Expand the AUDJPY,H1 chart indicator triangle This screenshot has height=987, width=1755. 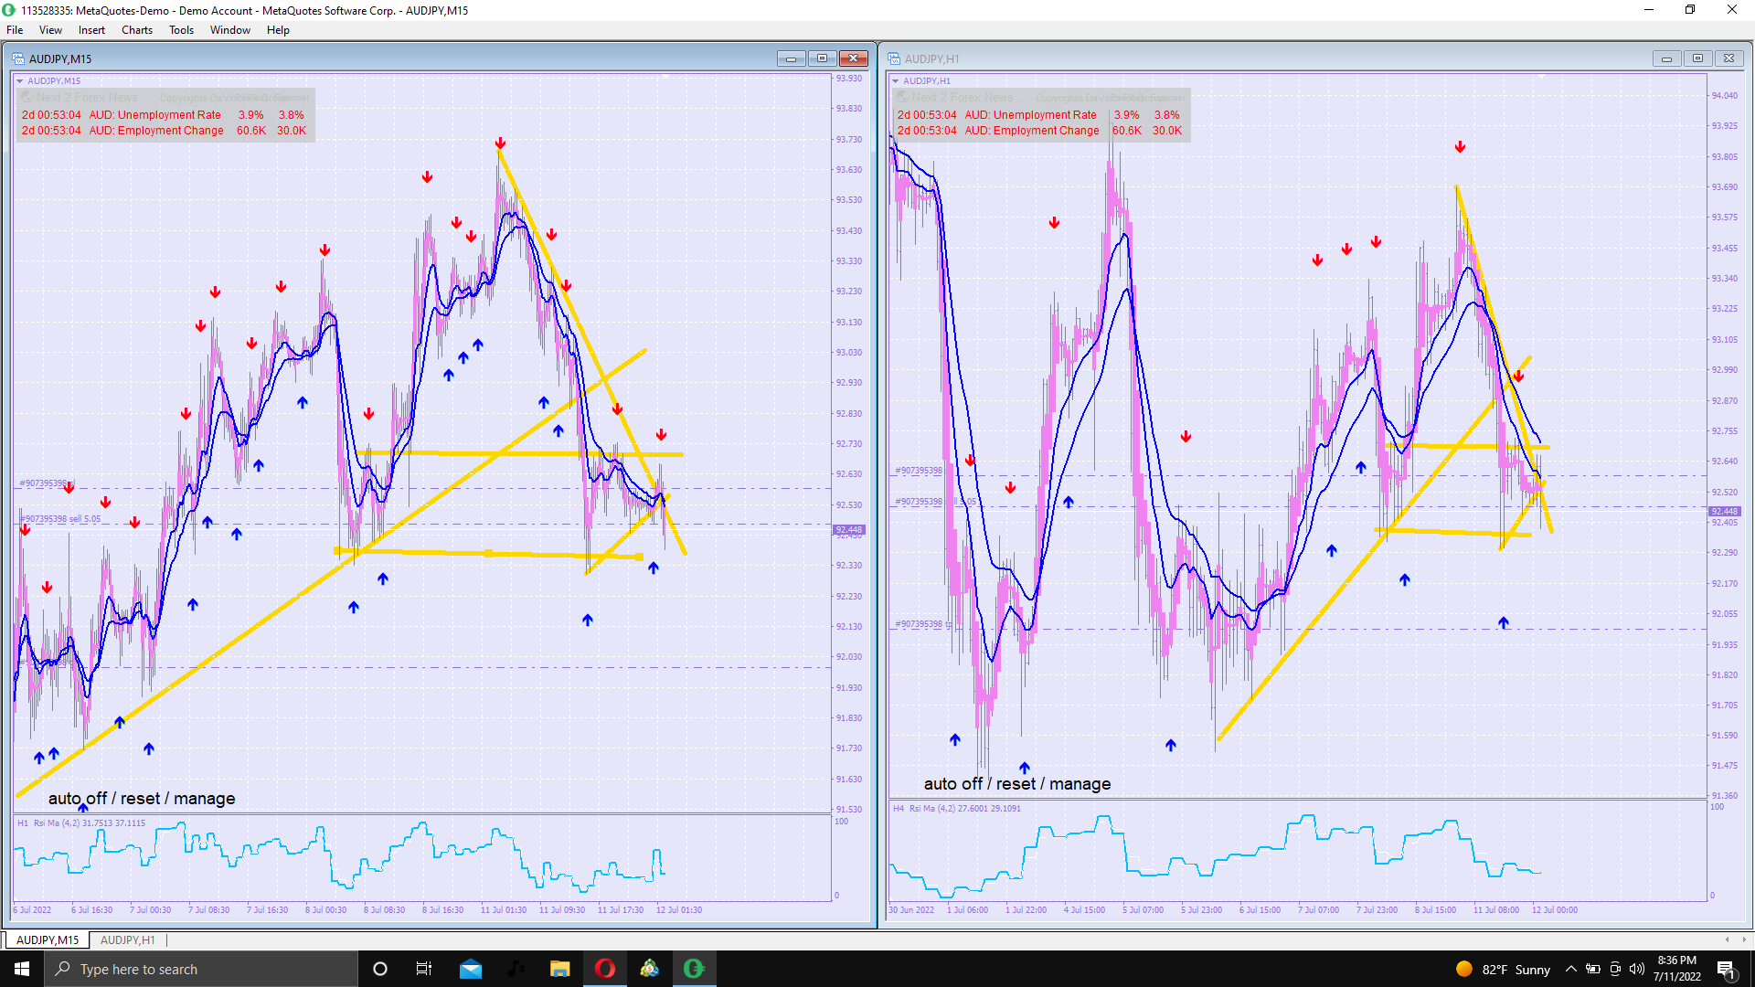click(x=895, y=81)
